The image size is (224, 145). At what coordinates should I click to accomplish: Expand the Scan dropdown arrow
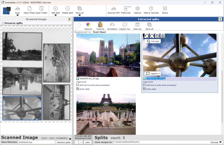[17, 15]
